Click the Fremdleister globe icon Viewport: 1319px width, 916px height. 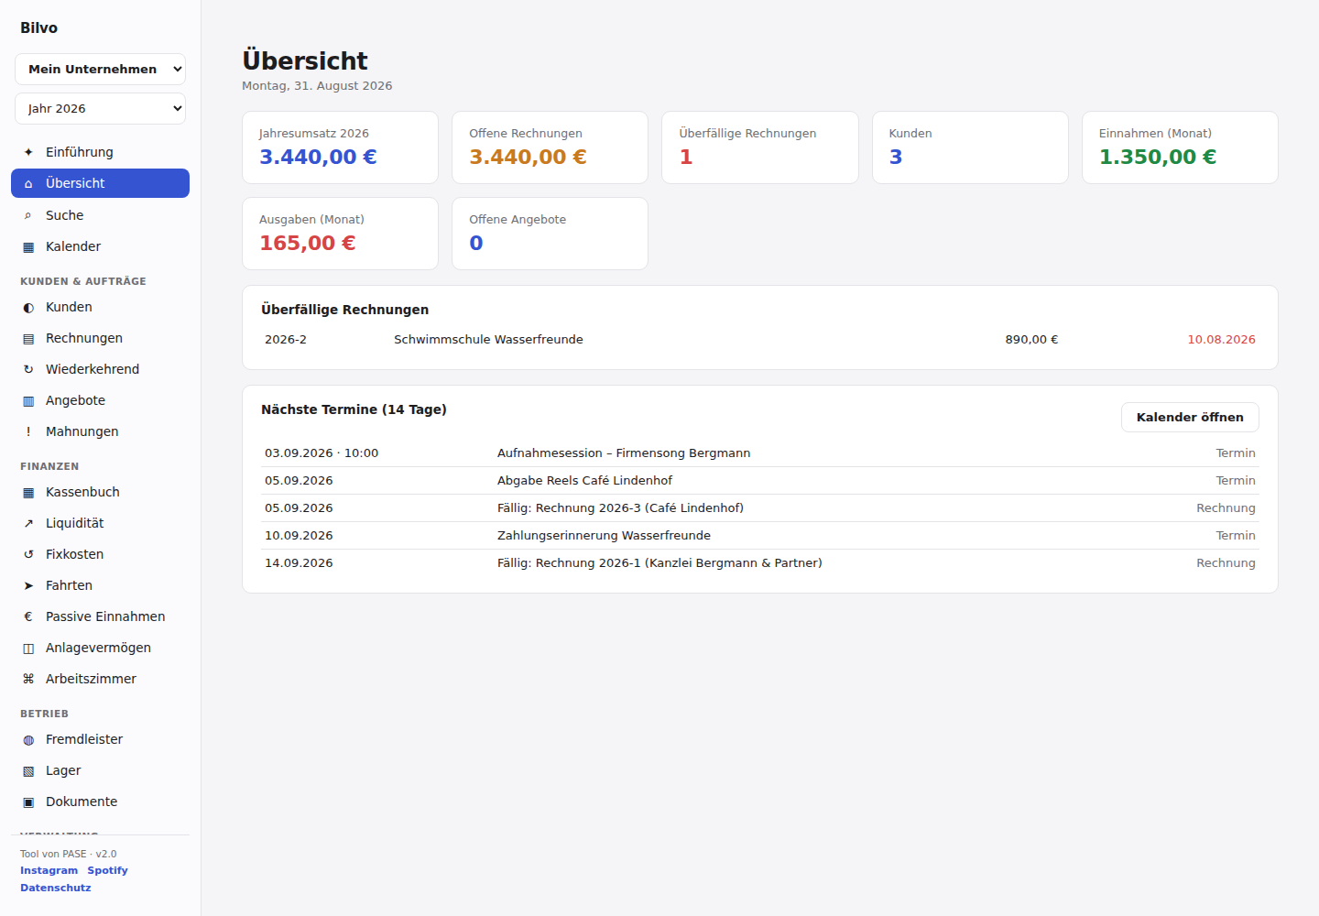tap(28, 739)
